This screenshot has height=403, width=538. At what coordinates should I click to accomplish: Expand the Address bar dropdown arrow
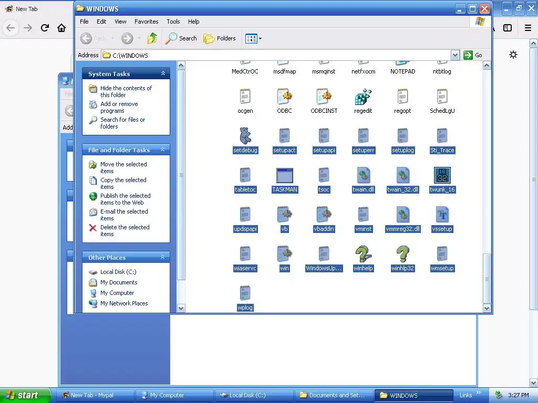click(455, 55)
